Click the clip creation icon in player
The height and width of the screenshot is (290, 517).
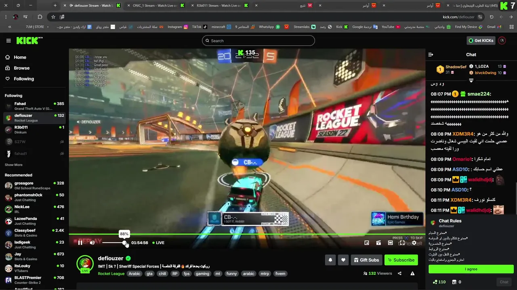coord(378,243)
